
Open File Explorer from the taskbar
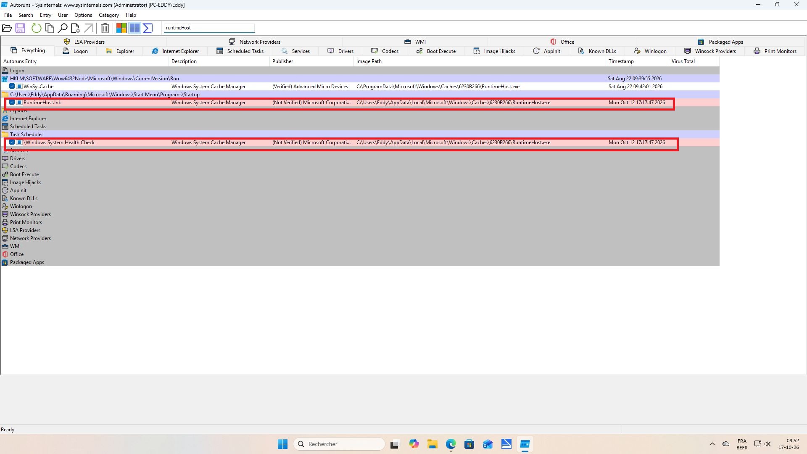click(x=433, y=444)
